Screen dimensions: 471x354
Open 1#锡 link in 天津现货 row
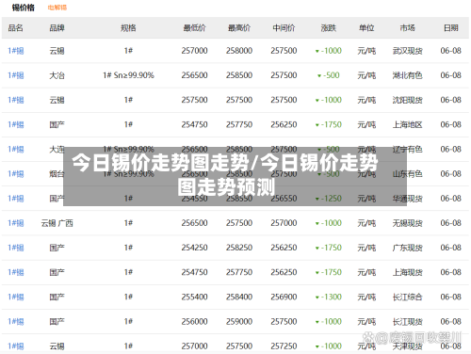[x=16, y=346]
